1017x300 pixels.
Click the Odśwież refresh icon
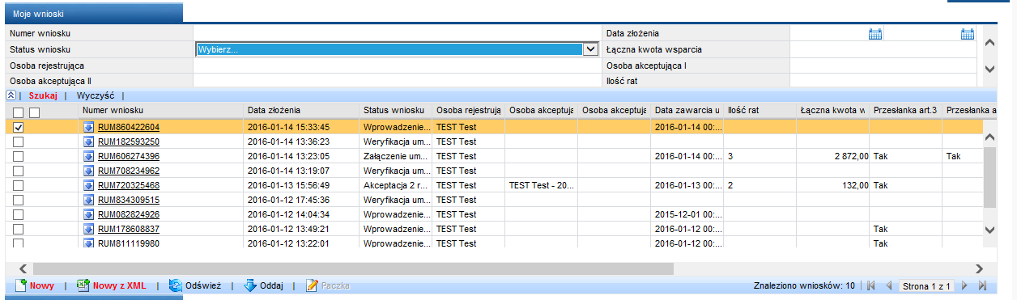pyautogui.click(x=175, y=285)
